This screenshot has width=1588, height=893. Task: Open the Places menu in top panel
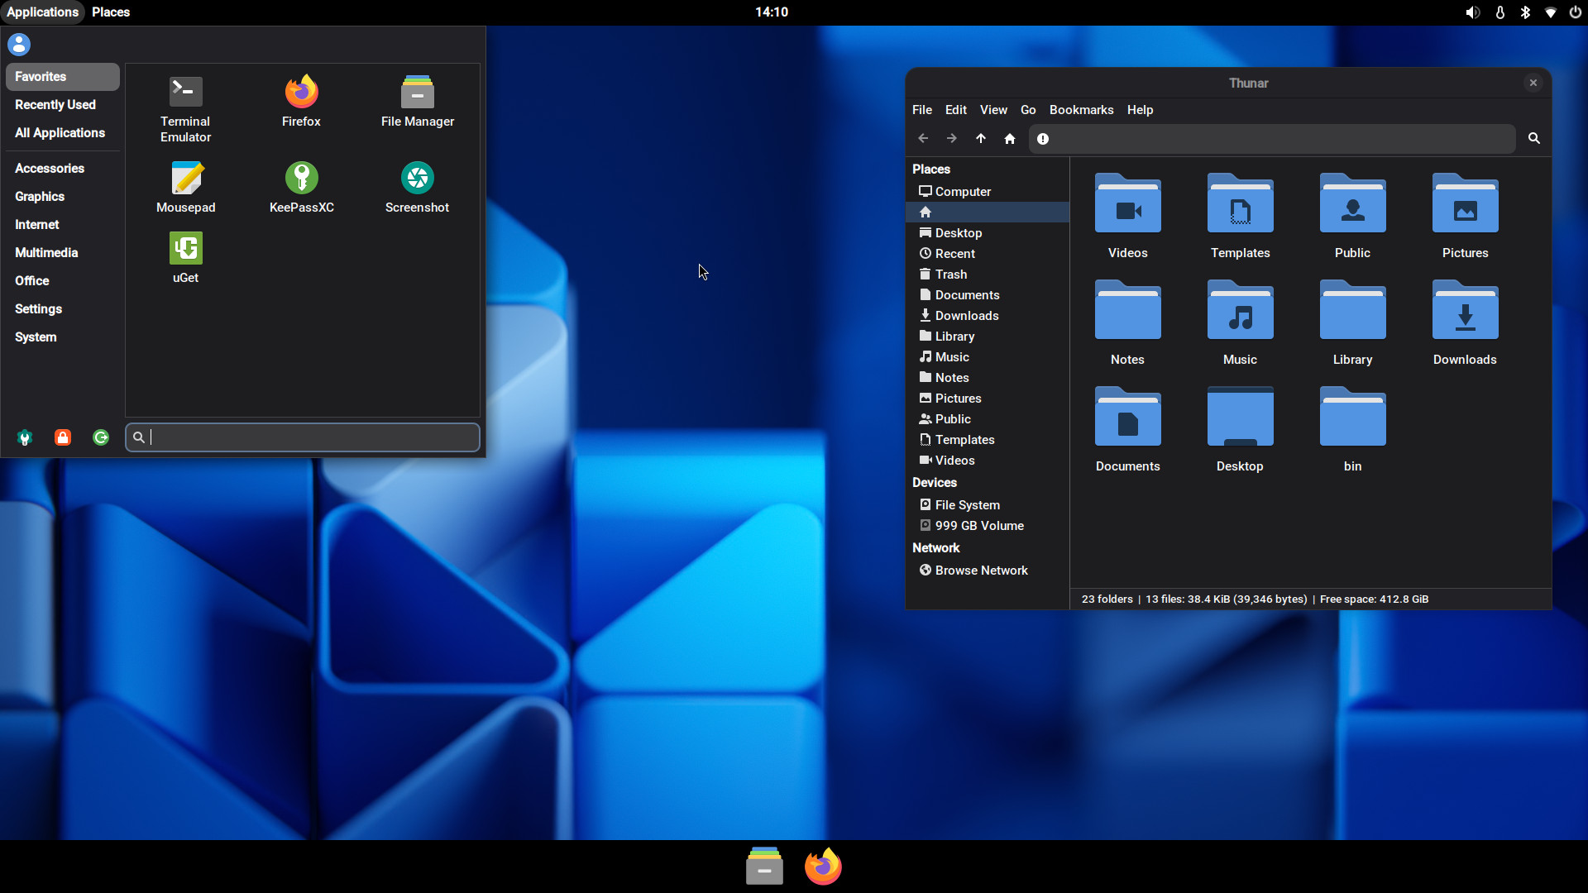tap(111, 12)
